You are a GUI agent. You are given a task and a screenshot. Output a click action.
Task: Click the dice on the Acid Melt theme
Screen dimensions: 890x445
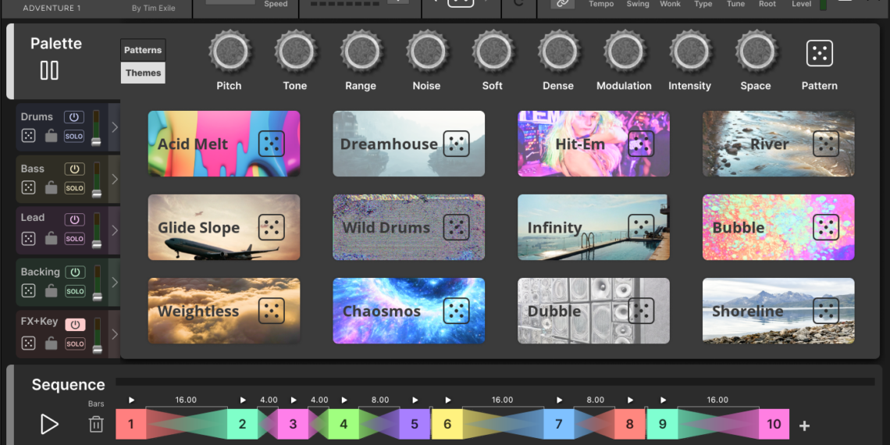pyautogui.click(x=271, y=144)
